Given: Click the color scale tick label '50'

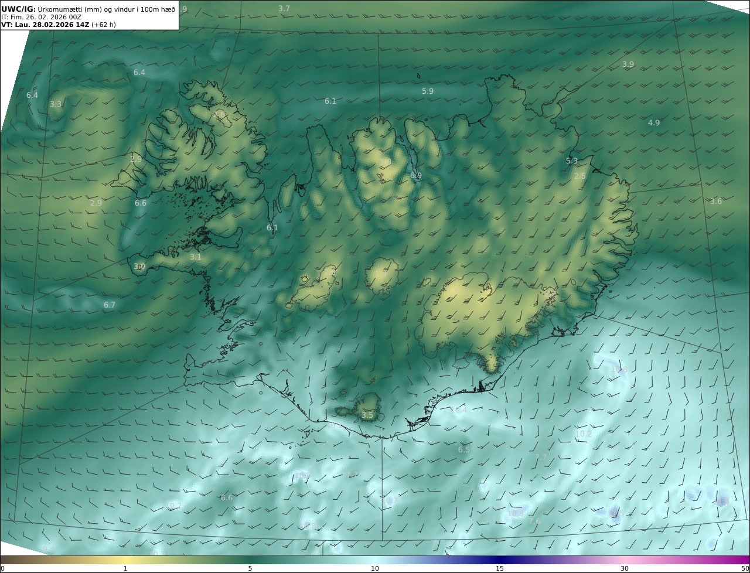Looking at the screenshot, I should 745,568.
